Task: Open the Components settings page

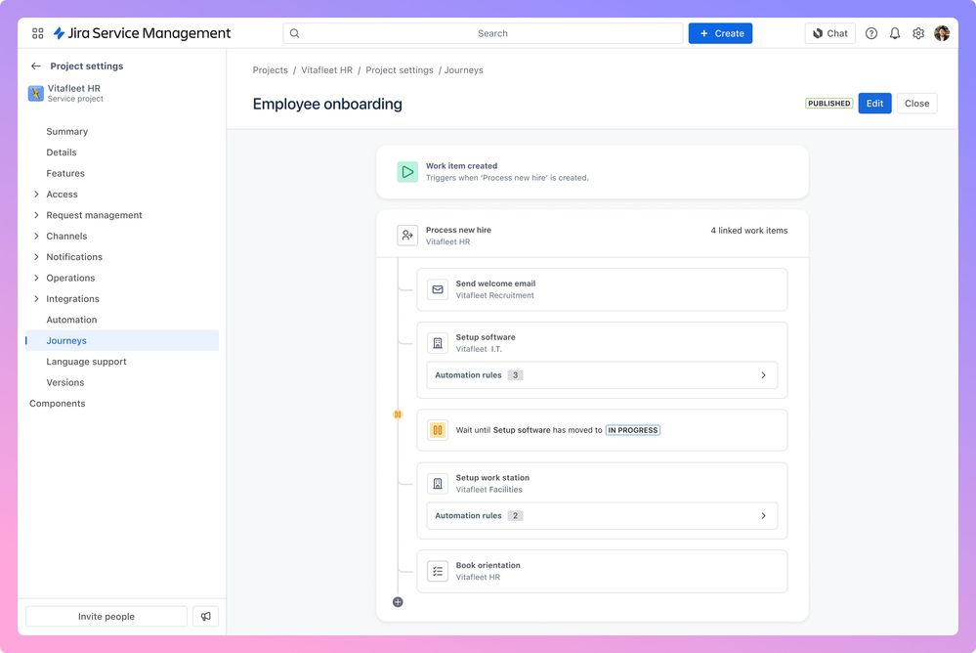Action: click(58, 404)
